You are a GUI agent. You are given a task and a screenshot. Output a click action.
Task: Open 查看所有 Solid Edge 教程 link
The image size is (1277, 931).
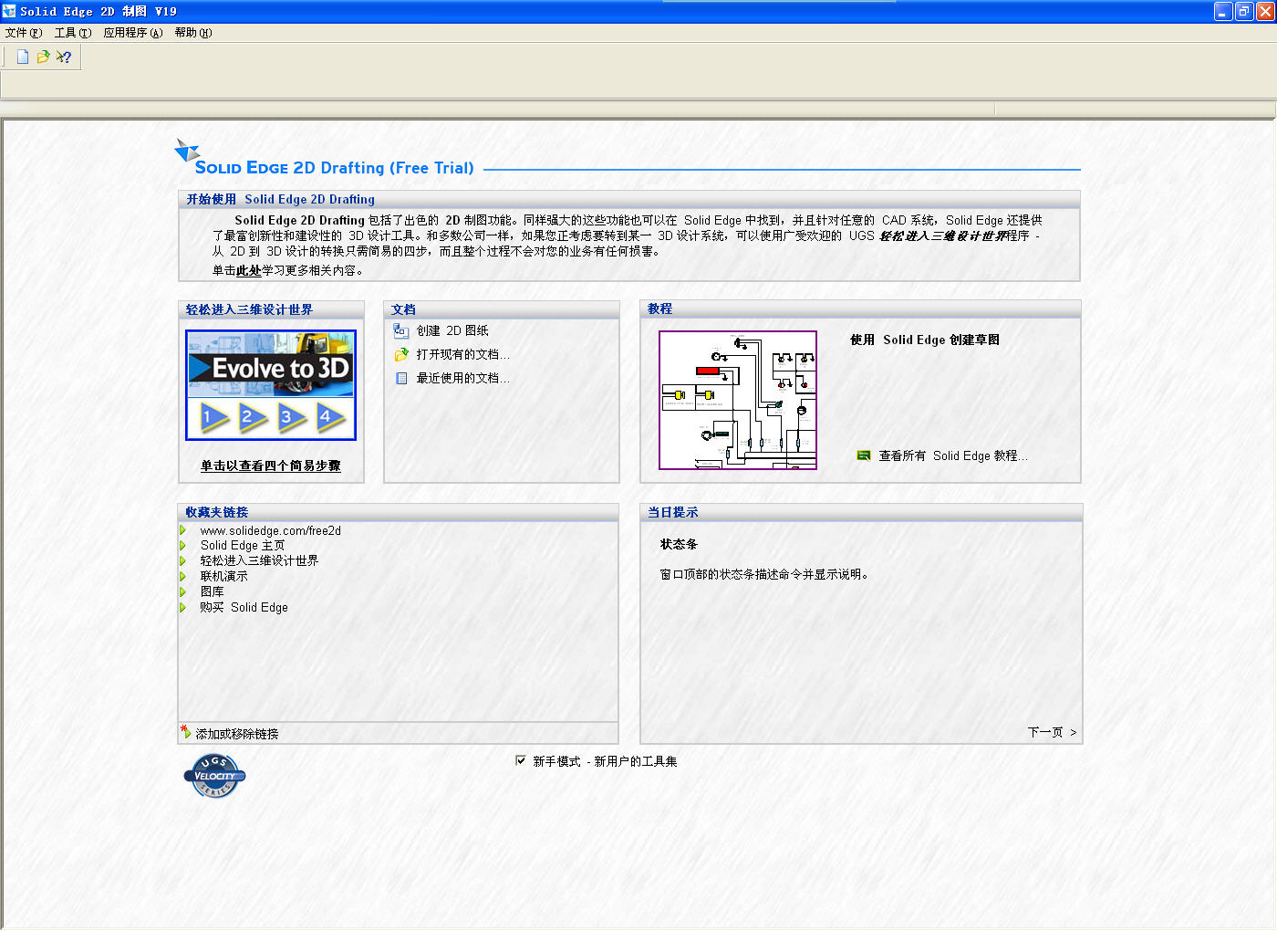pos(953,455)
